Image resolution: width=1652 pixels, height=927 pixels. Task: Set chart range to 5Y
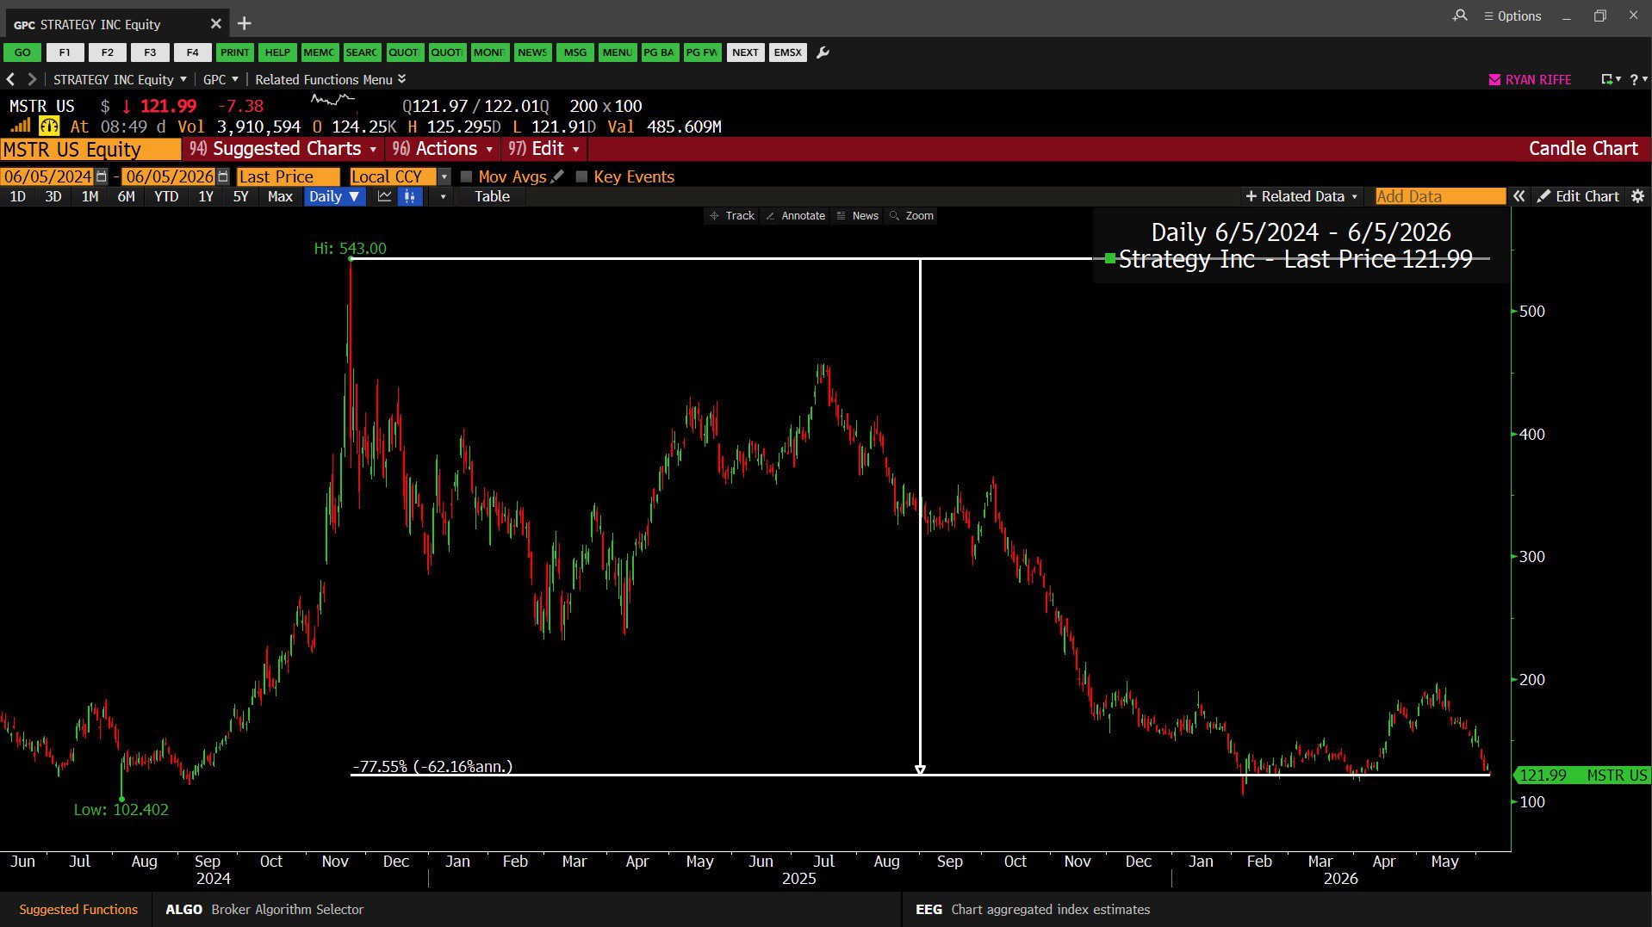click(240, 196)
